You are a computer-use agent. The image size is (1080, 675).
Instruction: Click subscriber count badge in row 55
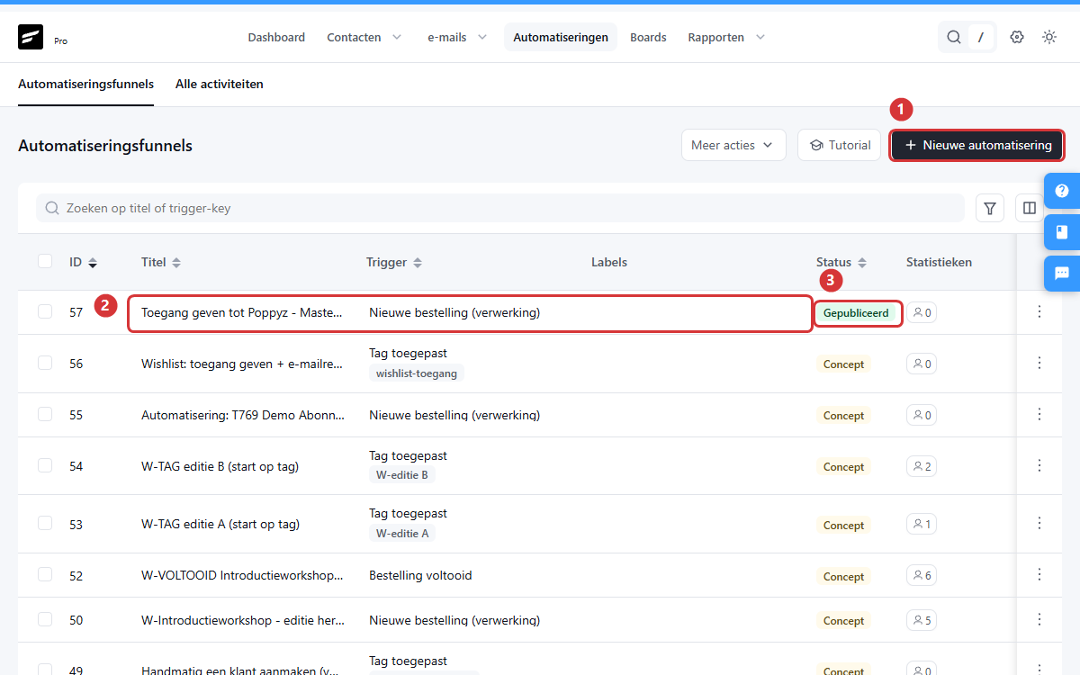[x=922, y=416]
